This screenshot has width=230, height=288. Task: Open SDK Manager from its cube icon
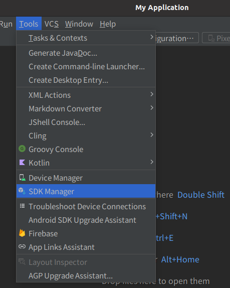pos(22,191)
